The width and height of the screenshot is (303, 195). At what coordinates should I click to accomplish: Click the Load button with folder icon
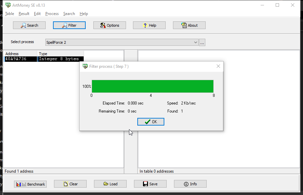(x=110, y=184)
